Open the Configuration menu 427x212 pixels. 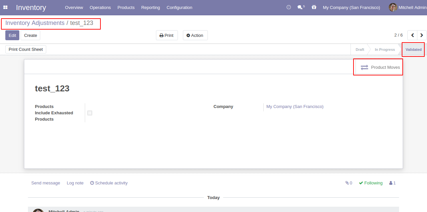(179, 7)
